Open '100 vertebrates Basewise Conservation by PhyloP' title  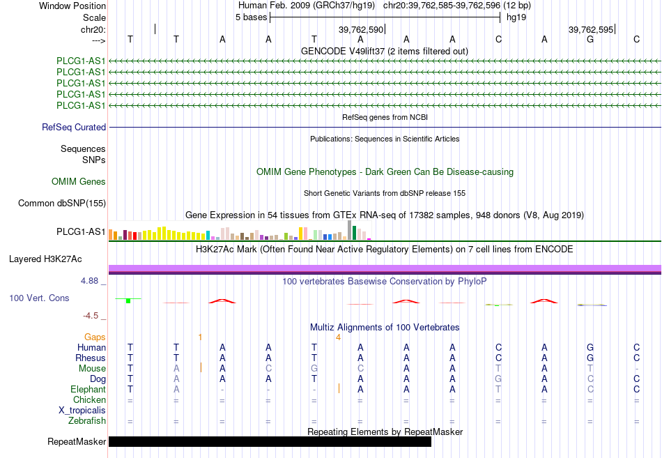point(385,282)
